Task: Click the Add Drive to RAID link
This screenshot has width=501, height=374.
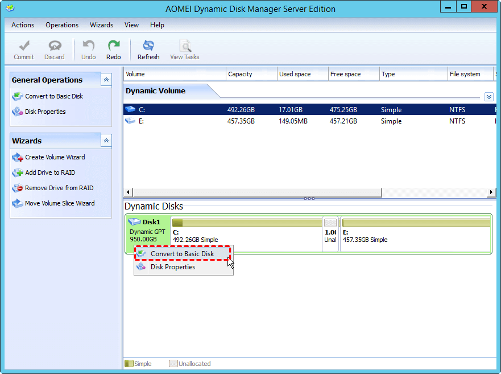Action: click(x=50, y=172)
